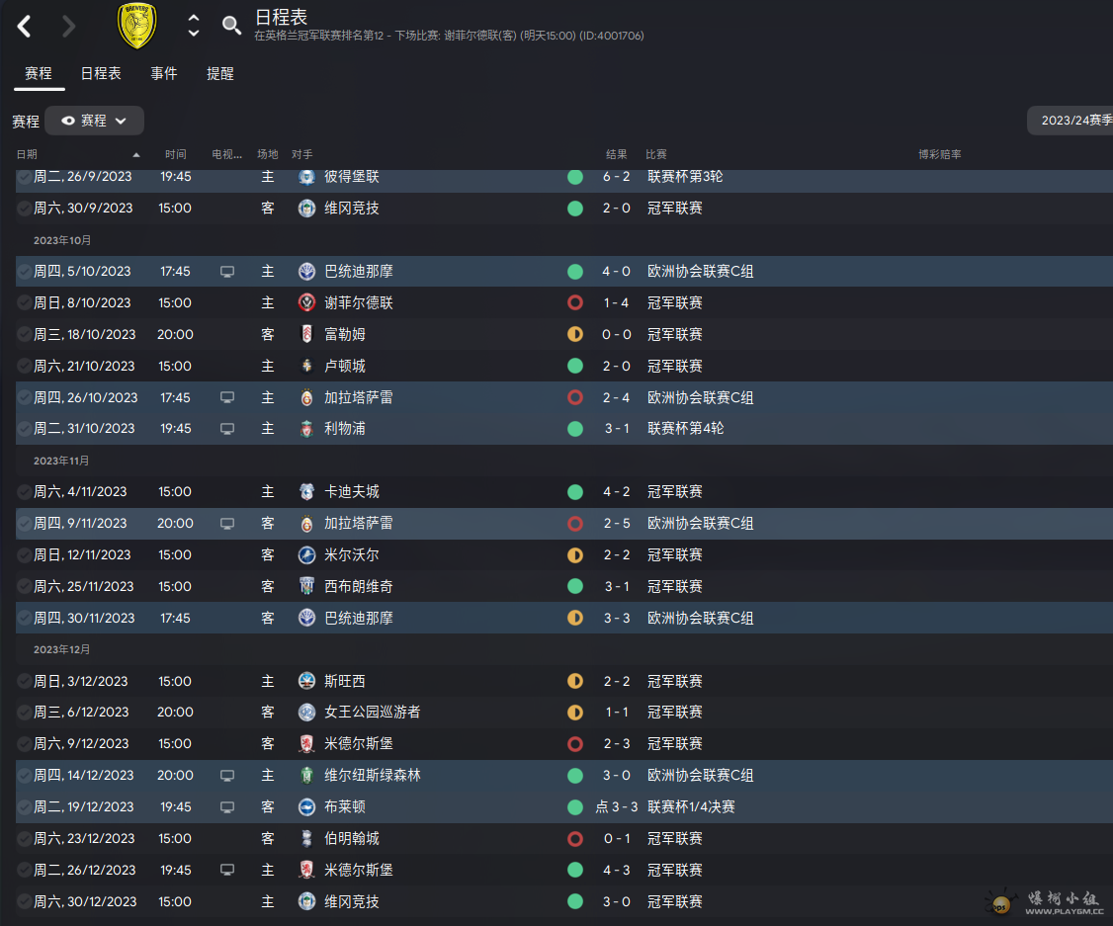Click the TV icon on the Liverpool (利物浦) match row
The image size is (1113, 926).
[x=227, y=429]
